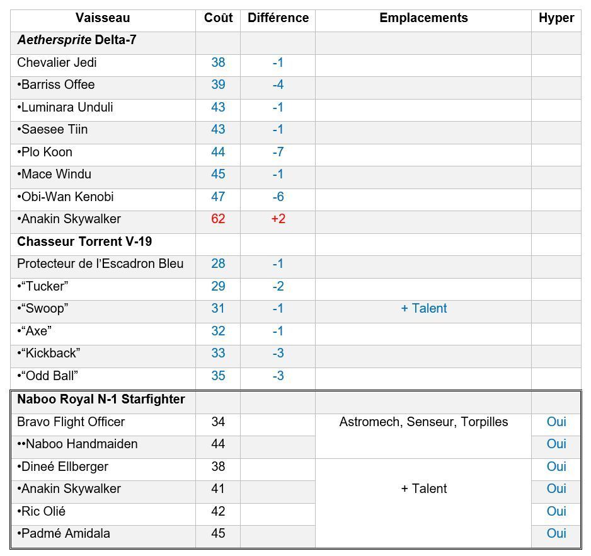591x556 pixels.
Task: Click the Ric Olié pilot name
Action: point(42,511)
